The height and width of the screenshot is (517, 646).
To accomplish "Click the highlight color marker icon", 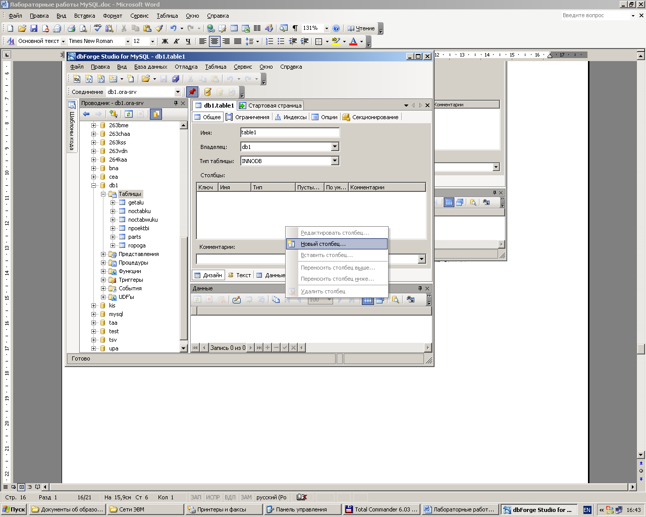I will point(336,41).
